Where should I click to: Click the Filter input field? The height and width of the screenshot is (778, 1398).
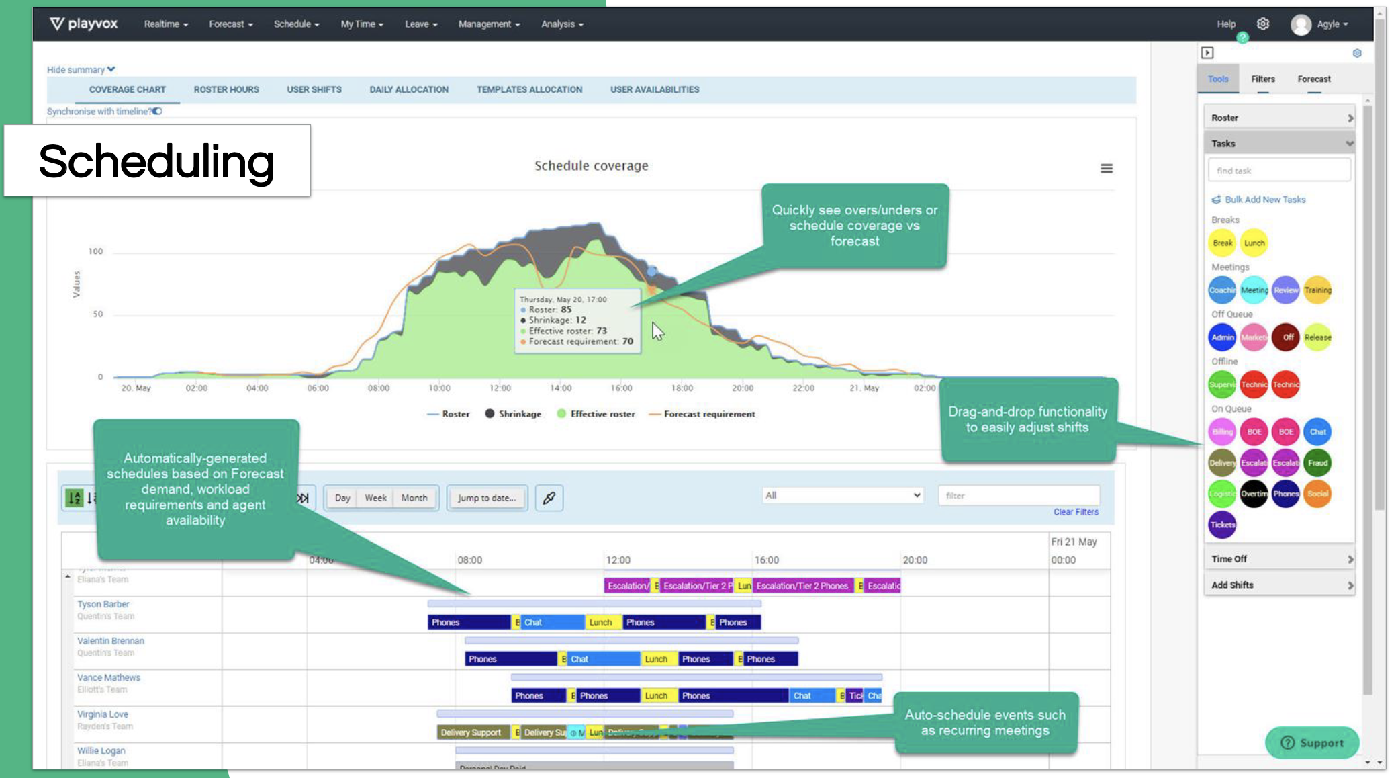coord(1019,495)
